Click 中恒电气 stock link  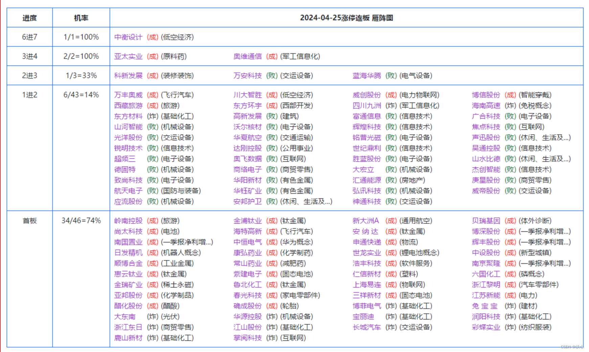point(248,242)
